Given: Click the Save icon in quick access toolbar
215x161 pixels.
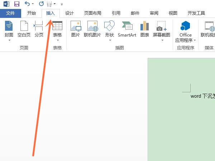Looking at the screenshot, I should (x=16, y=4).
